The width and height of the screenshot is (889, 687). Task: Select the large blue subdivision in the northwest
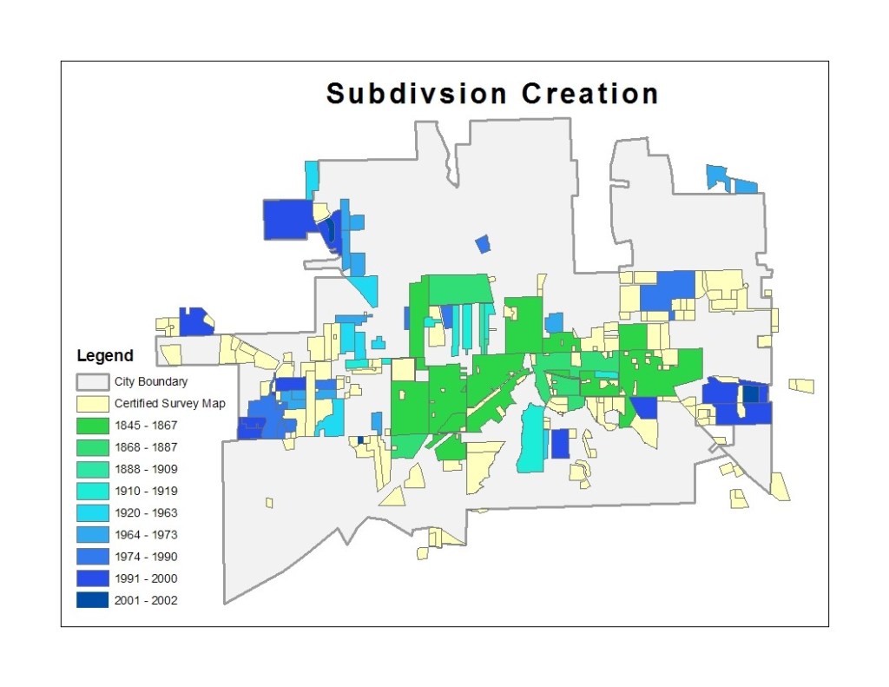coord(287,219)
